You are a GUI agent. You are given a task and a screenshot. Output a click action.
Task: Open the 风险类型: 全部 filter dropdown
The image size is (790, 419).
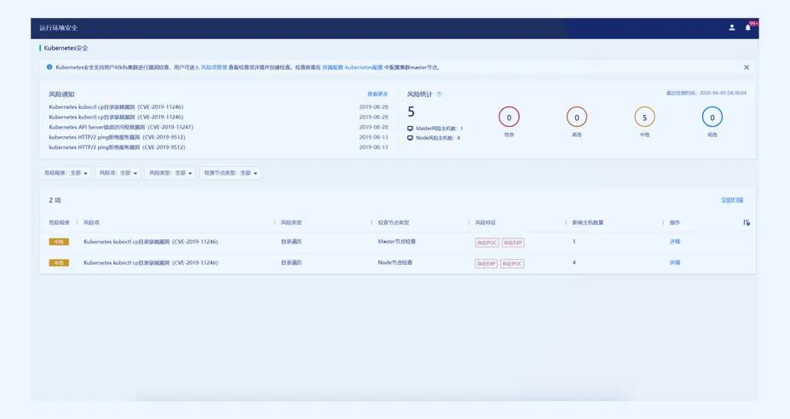tap(170, 173)
